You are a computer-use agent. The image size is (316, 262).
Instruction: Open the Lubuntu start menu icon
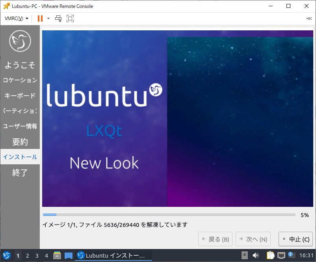point(7,256)
